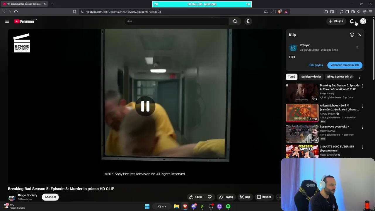Like the video (143 B)
This screenshot has height=211, width=375.
pos(196,197)
